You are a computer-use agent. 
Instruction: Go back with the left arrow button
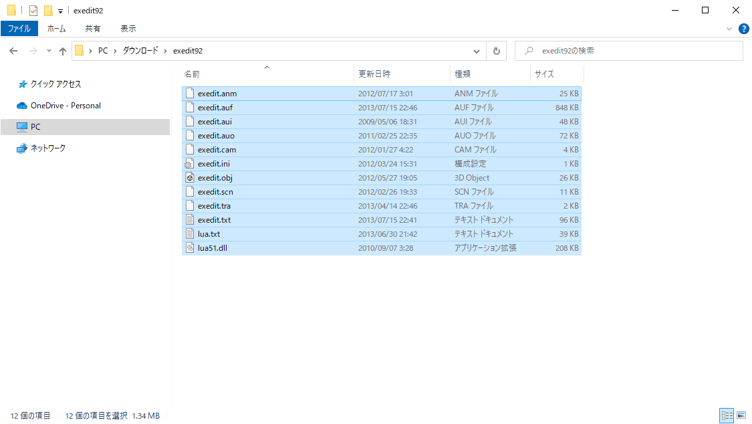tap(13, 51)
